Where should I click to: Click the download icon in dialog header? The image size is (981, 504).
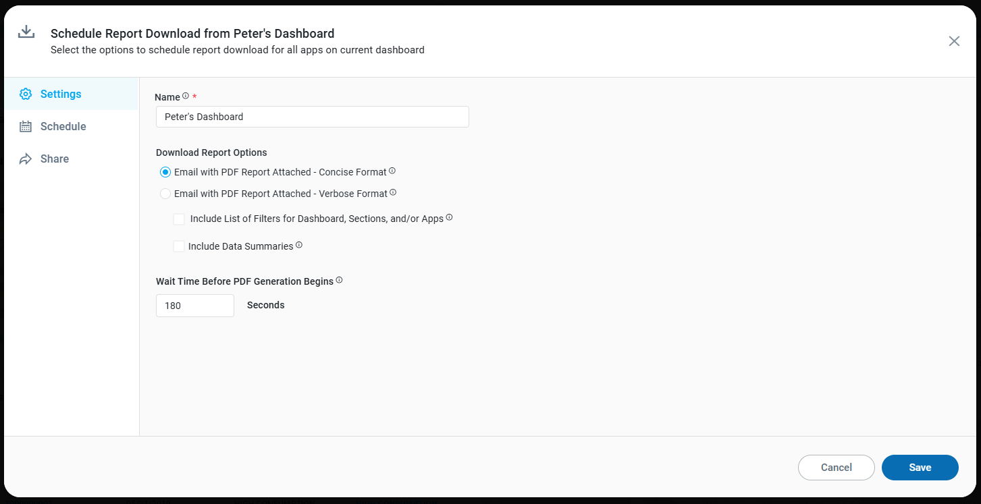(x=26, y=32)
